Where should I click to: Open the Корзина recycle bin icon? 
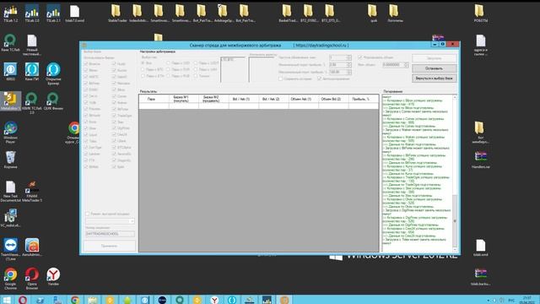(x=10, y=160)
